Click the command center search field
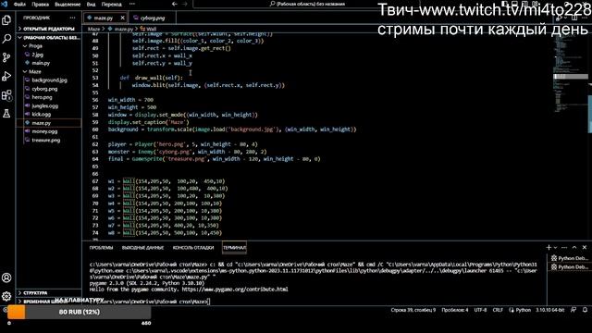Viewport: 592px width, 333px height. 307,4
